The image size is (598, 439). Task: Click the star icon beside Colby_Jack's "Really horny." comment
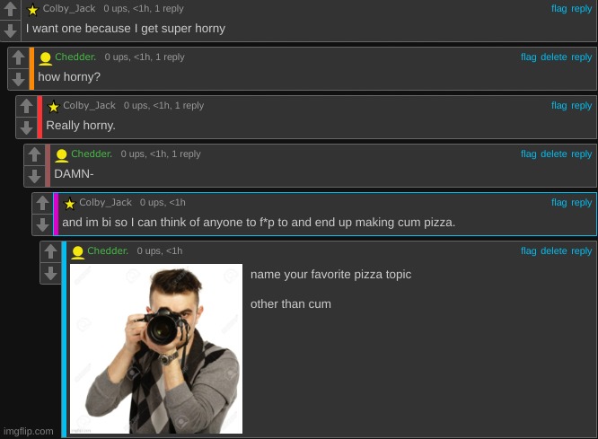[x=53, y=107]
